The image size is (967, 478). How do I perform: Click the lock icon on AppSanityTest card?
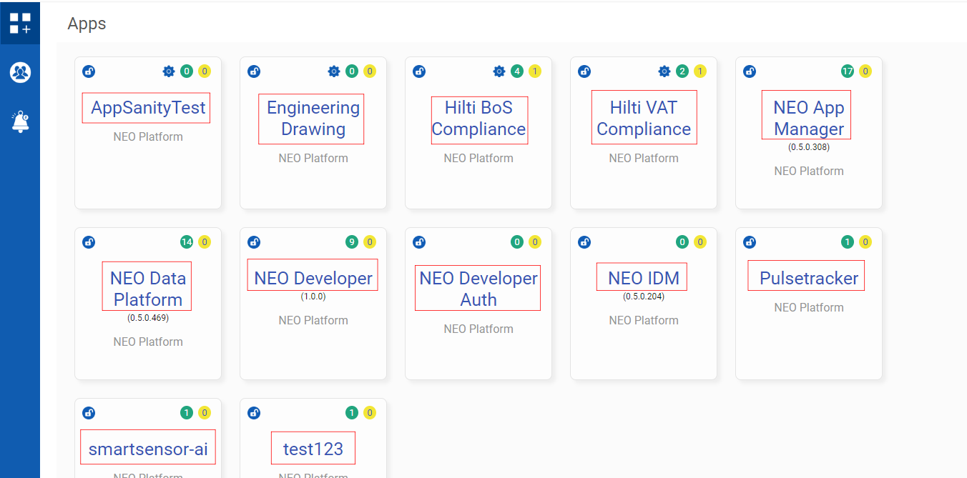tap(89, 71)
